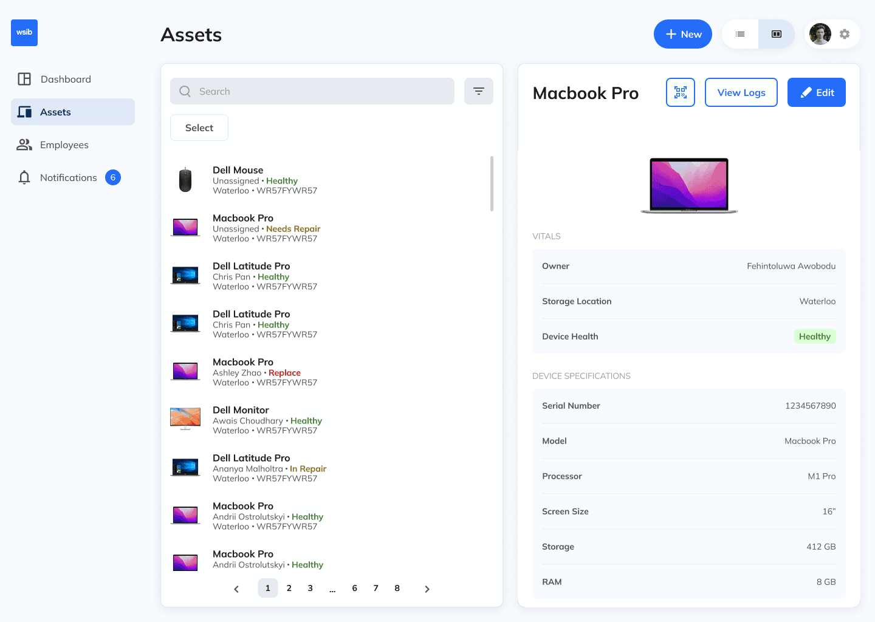Click the Select button
This screenshot has height=622, width=875.
pyautogui.click(x=199, y=128)
